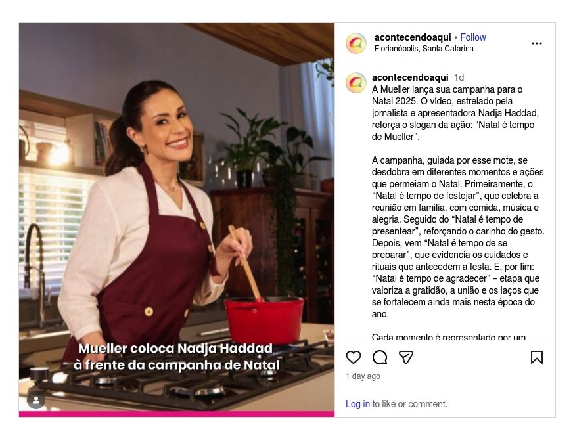Click the Nadja Haddad campaign photo
Image resolution: width=573 pixels, height=440 pixels.
pos(177,217)
